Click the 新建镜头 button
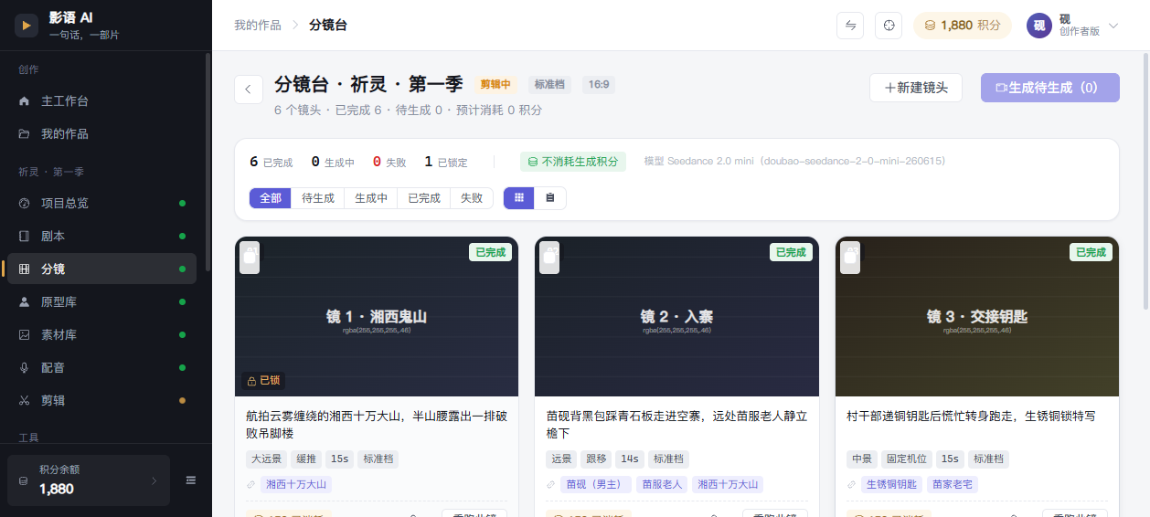This screenshot has height=517, width=1150. 916,88
